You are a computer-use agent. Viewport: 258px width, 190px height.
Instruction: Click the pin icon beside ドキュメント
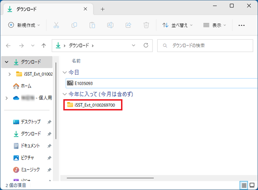click(49, 146)
